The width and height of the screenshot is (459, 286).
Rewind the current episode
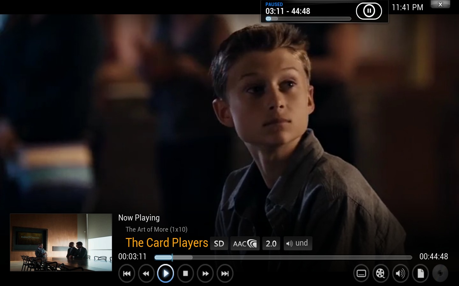click(x=146, y=273)
